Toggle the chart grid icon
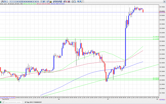 44,2
